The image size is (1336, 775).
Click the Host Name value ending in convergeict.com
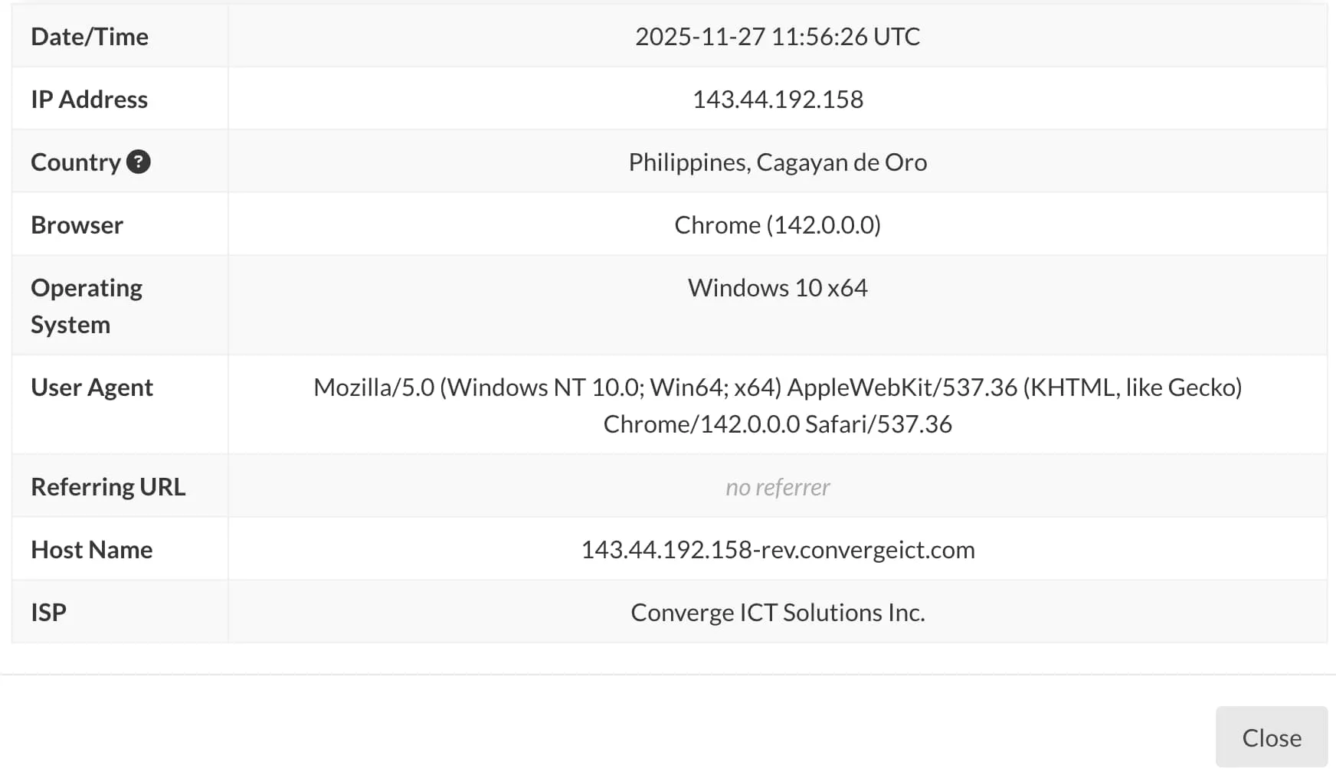coord(778,549)
